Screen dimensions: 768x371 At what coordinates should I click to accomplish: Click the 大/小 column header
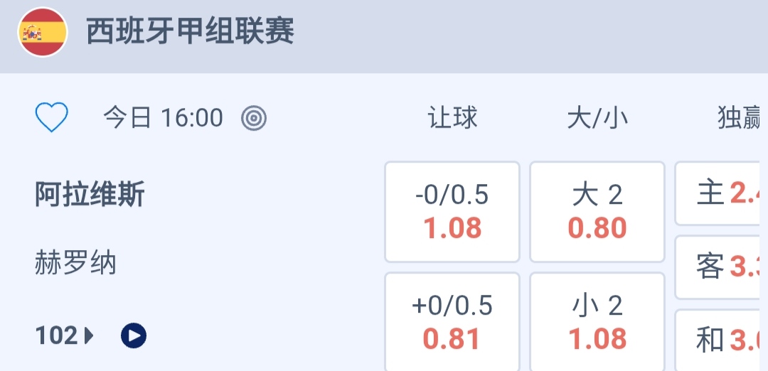597,118
